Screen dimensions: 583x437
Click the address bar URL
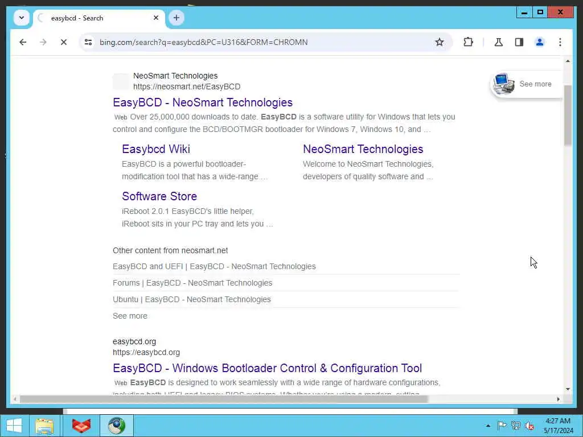click(x=203, y=42)
